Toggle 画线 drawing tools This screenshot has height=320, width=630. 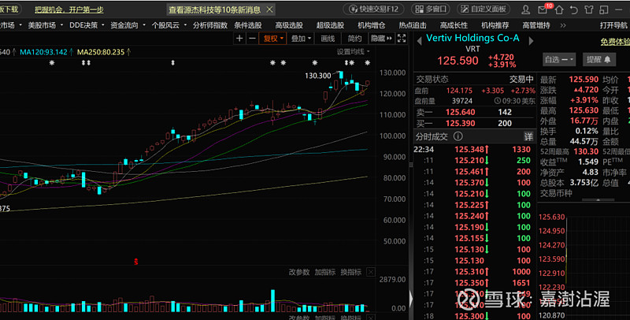click(x=328, y=38)
